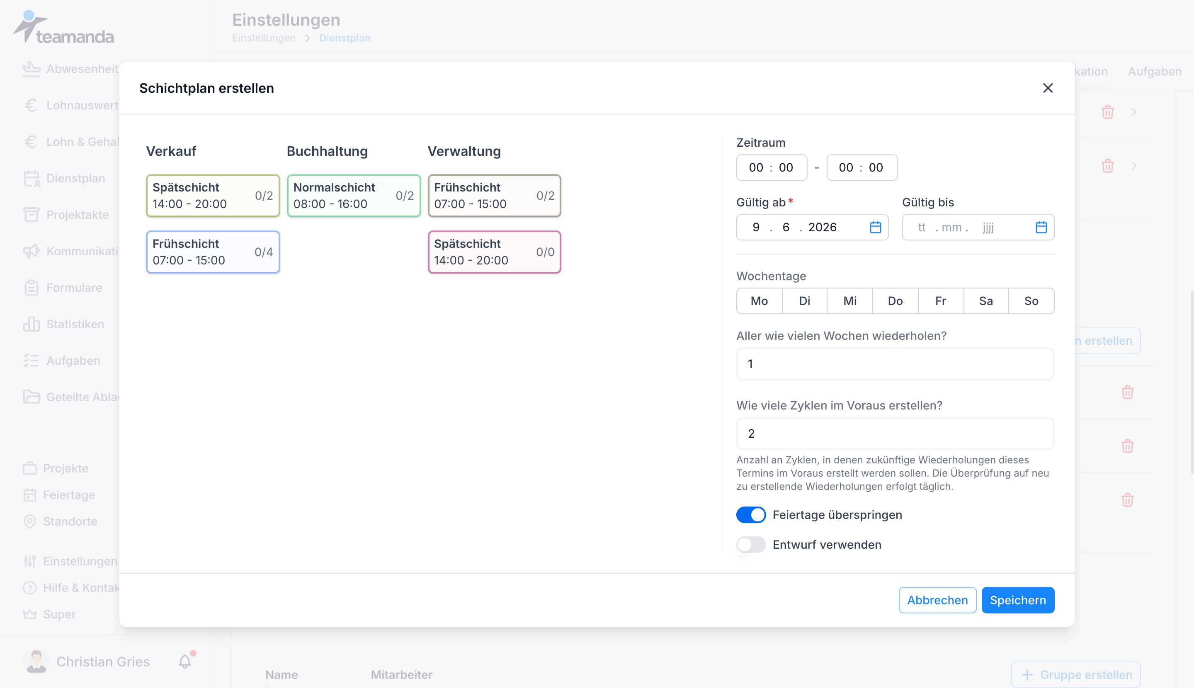Open Geteilte Ablage folder in sidebar
1194x688 pixels.
71,397
